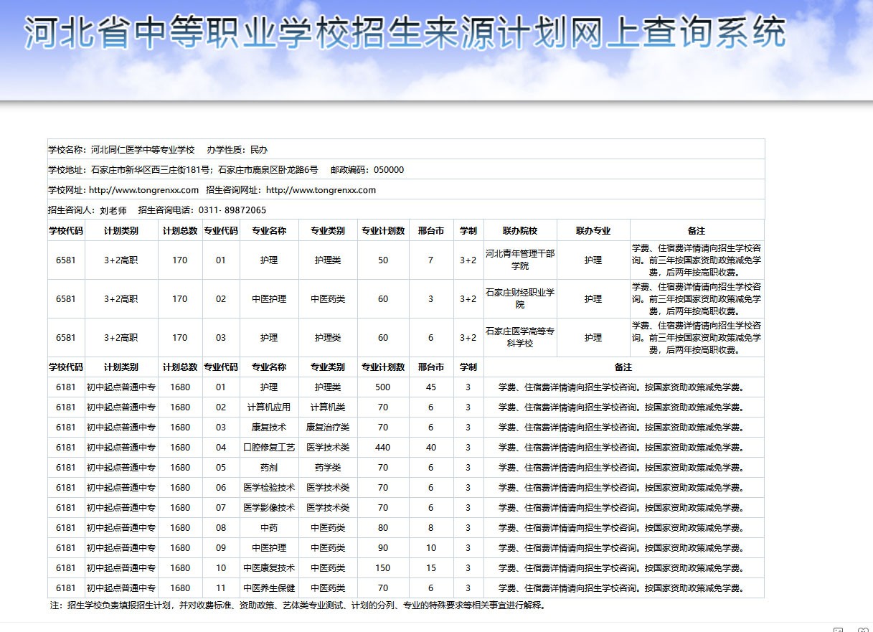
Task: Click the category cell 康复治疗类
Action: (328, 428)
